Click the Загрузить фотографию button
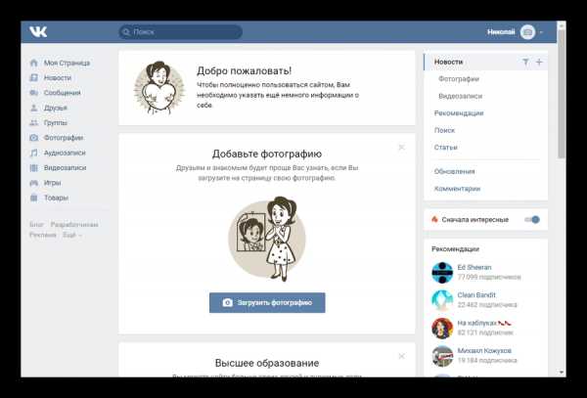 pos(267,302)
